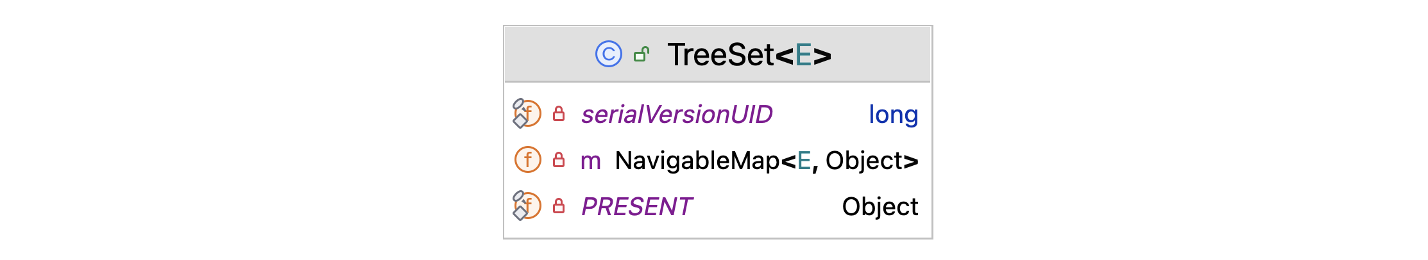Click the green public visibility lock icon
1428x260 pixels.
(x=641, y=54)
